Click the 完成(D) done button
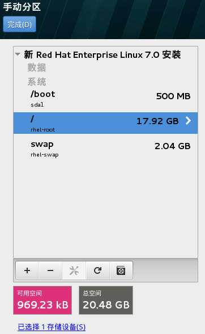The image size is (205, 334). point(20,24)
